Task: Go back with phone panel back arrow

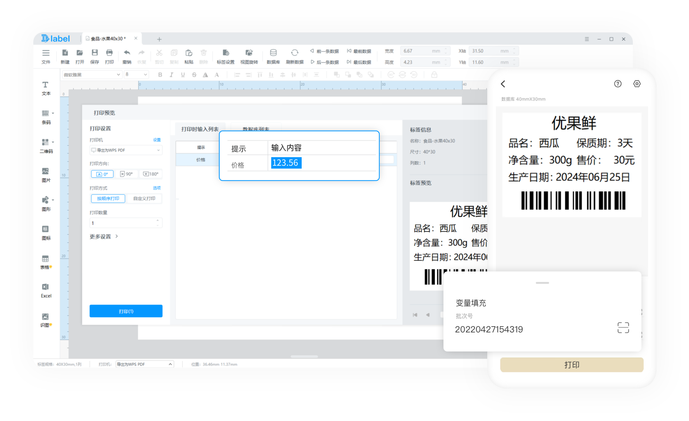Action: click(503, 84)
